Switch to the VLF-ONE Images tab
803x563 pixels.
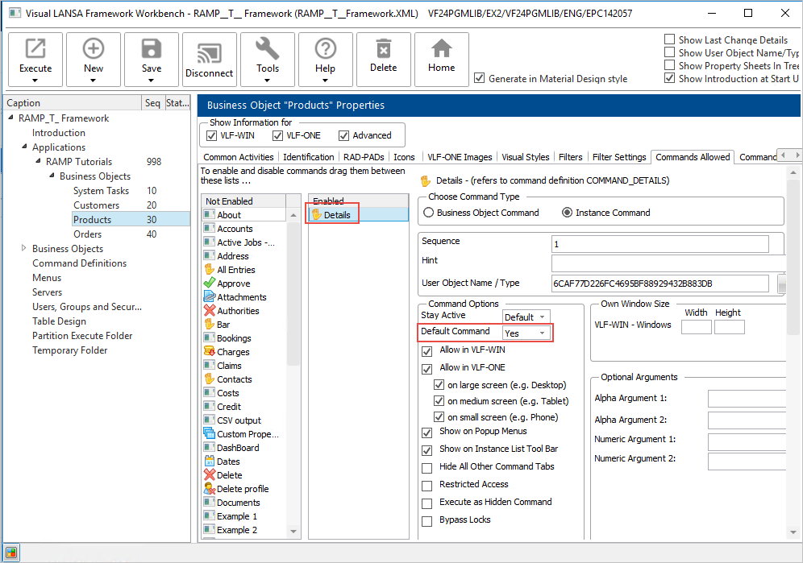pos(460,157)
